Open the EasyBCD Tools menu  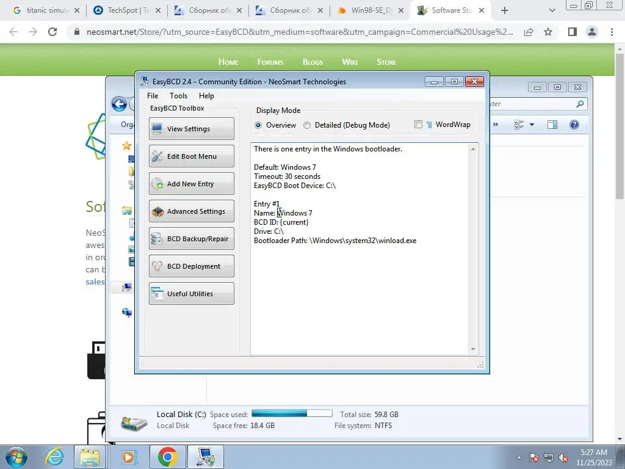point(178,96)
